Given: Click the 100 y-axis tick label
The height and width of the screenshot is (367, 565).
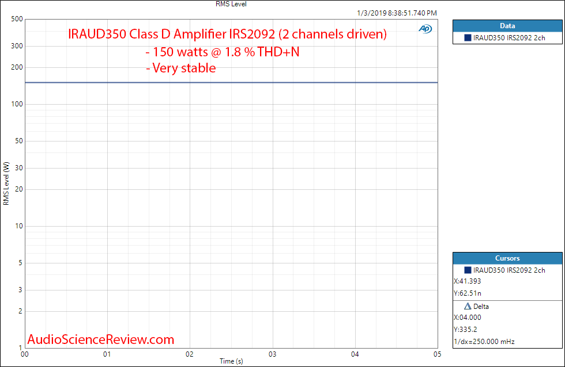Looking at the screenshot, I should [x=17, y=104].
